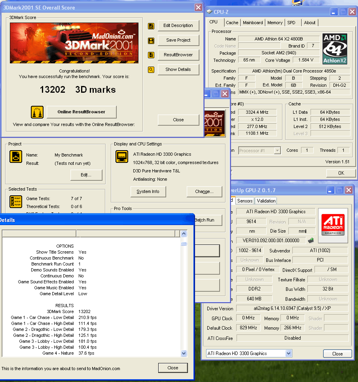Launch the Online ResultBrowser
Screen dimensions: 358x382
click(x=81, y=112)
